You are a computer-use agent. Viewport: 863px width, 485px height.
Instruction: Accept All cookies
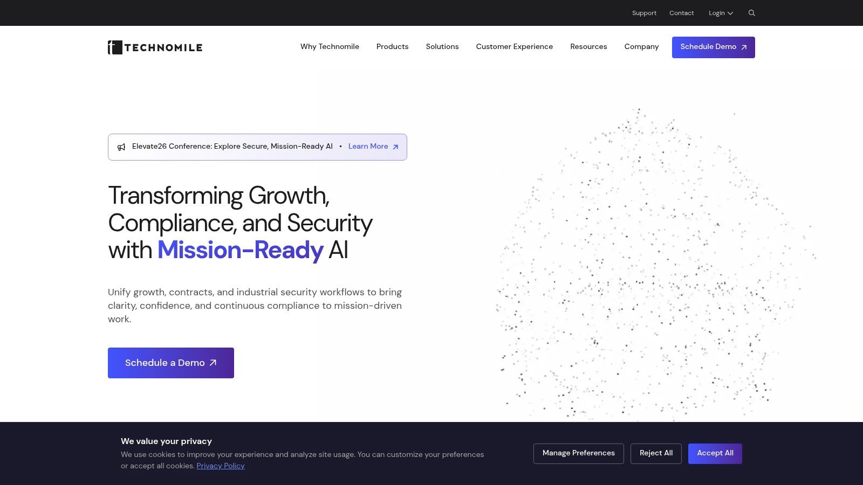tap(715, 454)
